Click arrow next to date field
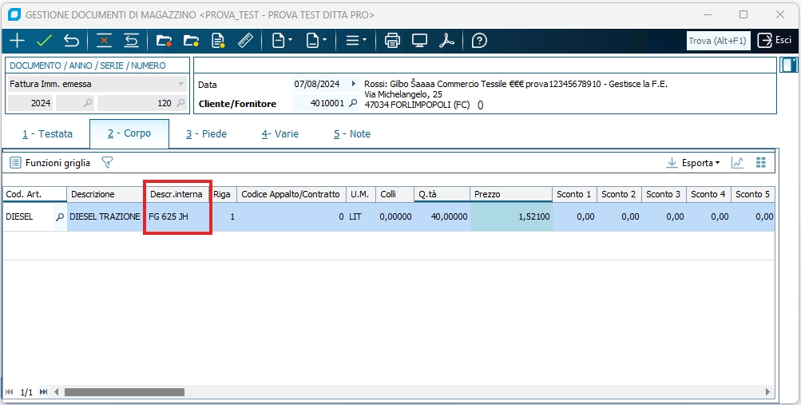Viewport: 801px width, 405px height. click(353, 84)
